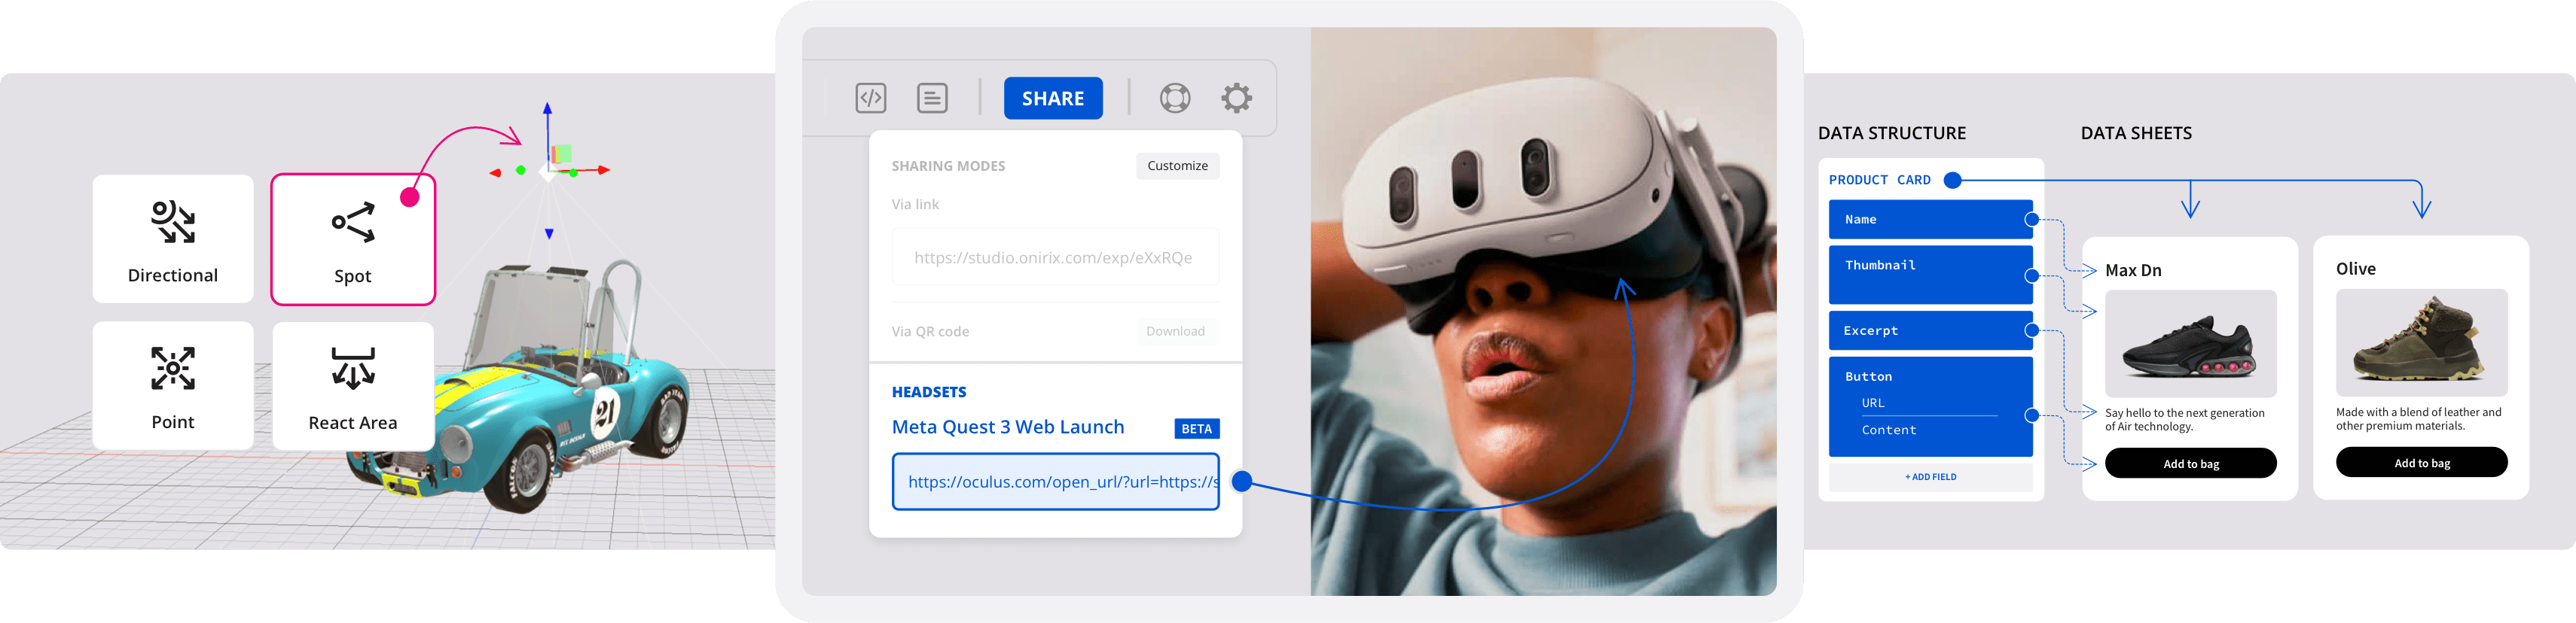Click the red X-axis gizmo arrow
Image resolution: width=2576 pixels, height=623 pixels.
point(603,171)
